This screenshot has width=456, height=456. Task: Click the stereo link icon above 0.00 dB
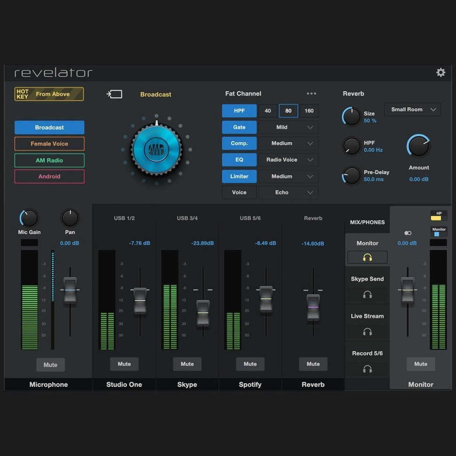pos(407,233)
